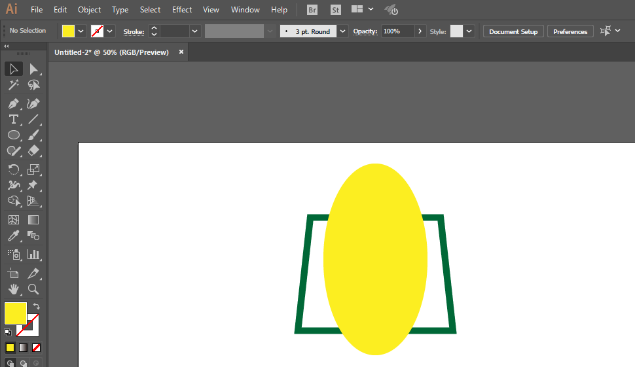The height and width of the screenshot is (367, 635).
Task: Click the large yellow Fill box in toolbar
Action: [x=16, y=313]
